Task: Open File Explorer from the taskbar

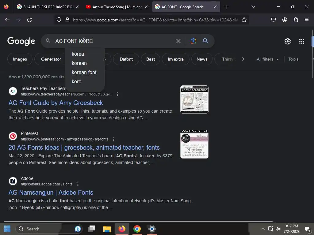Action: click(107, 229)
